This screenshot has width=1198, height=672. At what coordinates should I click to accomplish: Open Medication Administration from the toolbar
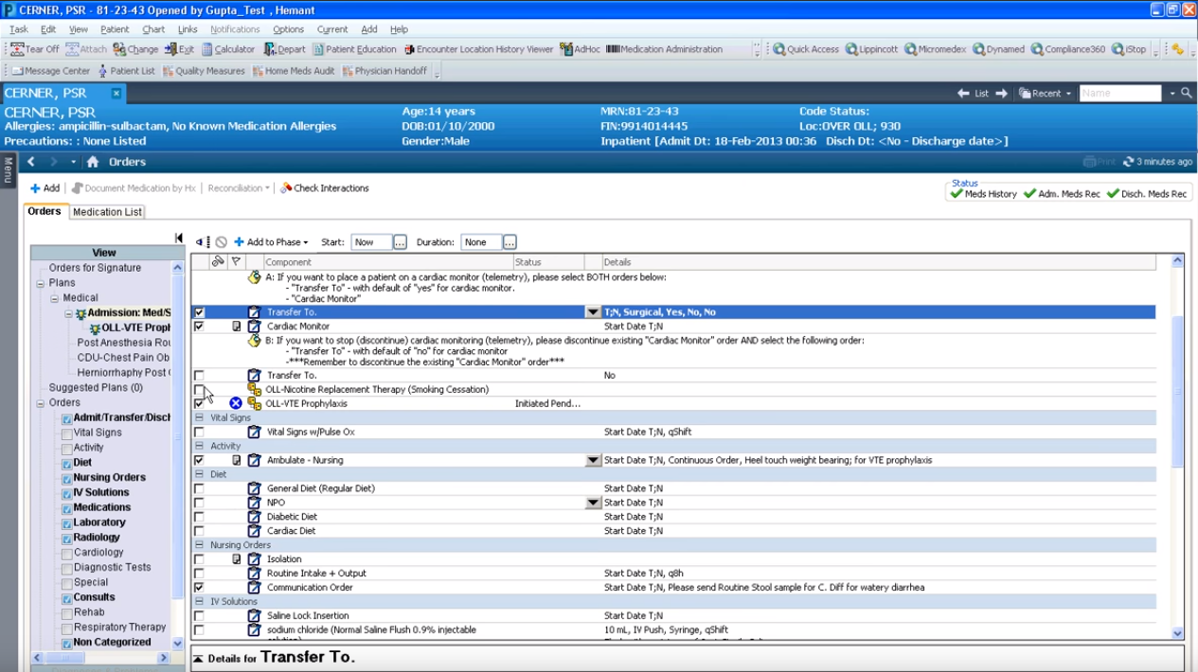click(x=613, y=49)
